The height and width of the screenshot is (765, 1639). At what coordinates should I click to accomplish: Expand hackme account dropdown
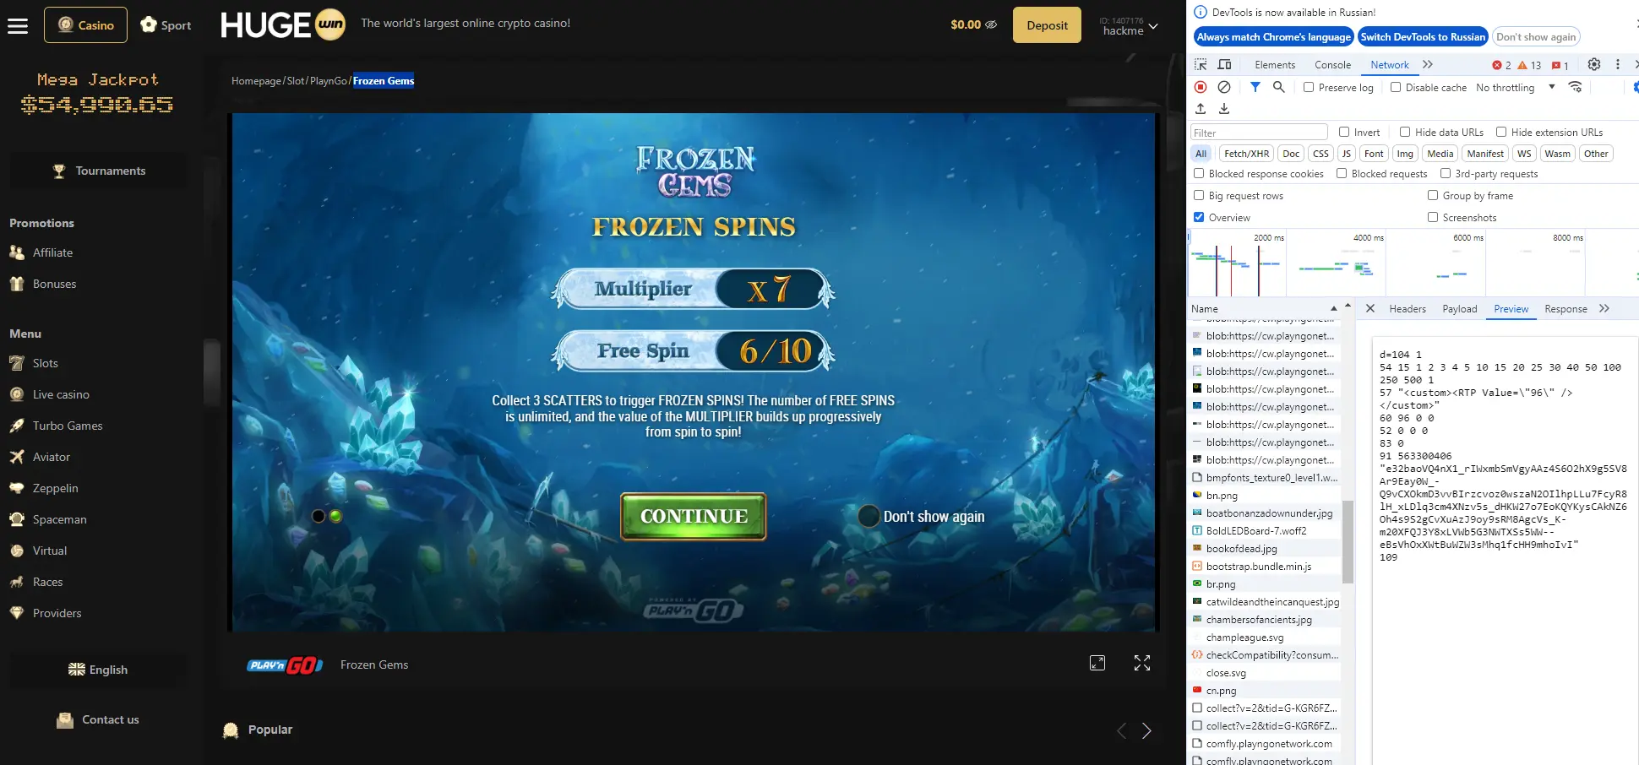(1130, 26)
